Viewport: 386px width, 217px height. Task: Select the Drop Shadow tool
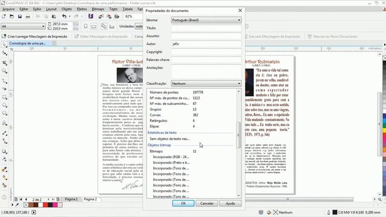[4, 151]
